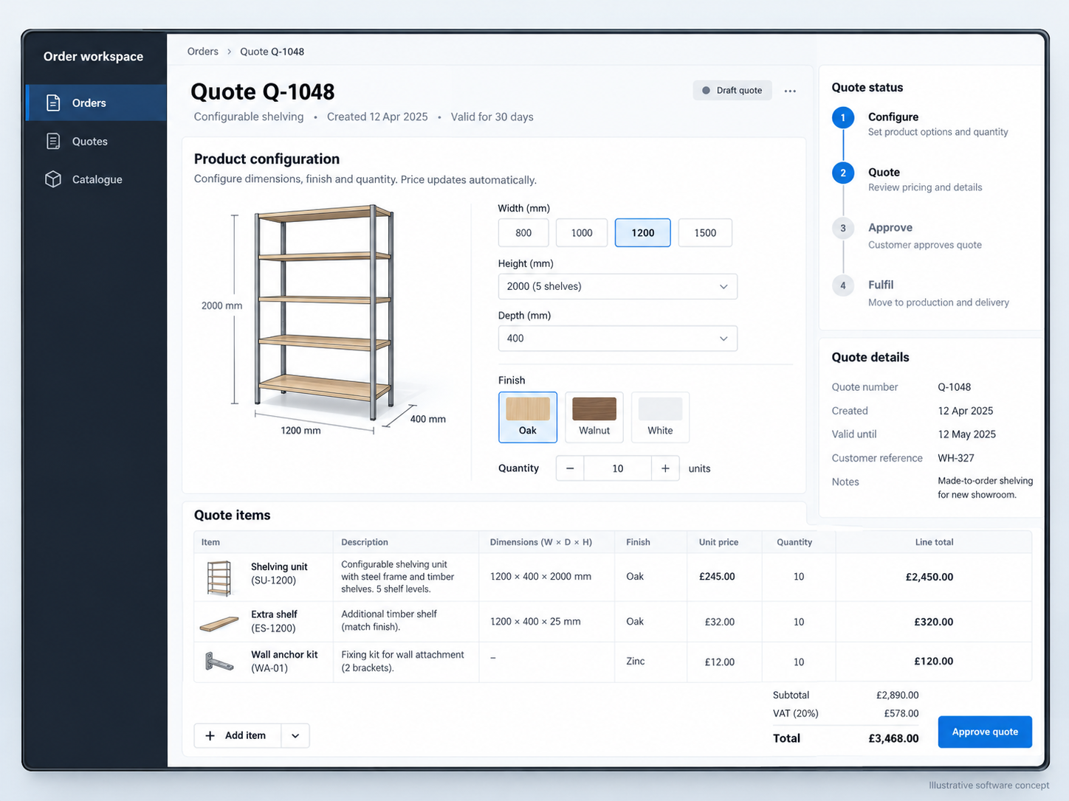Click the WH-327 customer reference value
The width and height of the screenshot is (1069, 801).
[x=956, y=458]
